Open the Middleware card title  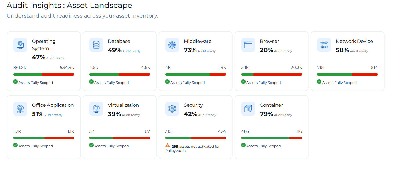198,41
